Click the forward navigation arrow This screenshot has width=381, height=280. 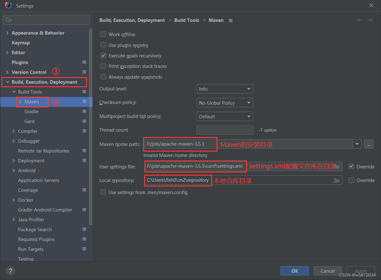[370, 20]
